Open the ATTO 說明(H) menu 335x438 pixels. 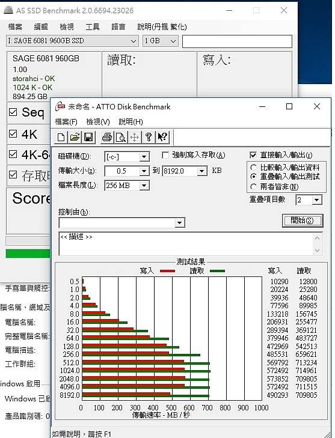click(x=131, y=122)
